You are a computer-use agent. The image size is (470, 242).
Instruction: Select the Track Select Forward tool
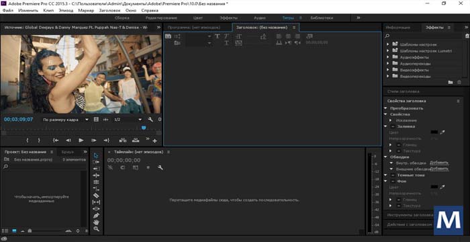click(x=96, y=162)
